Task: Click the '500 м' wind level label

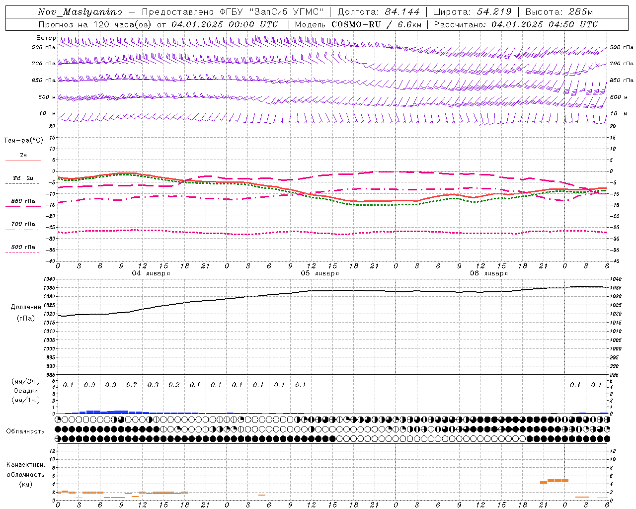Action: pyautogui.click(x=47, y=97)
